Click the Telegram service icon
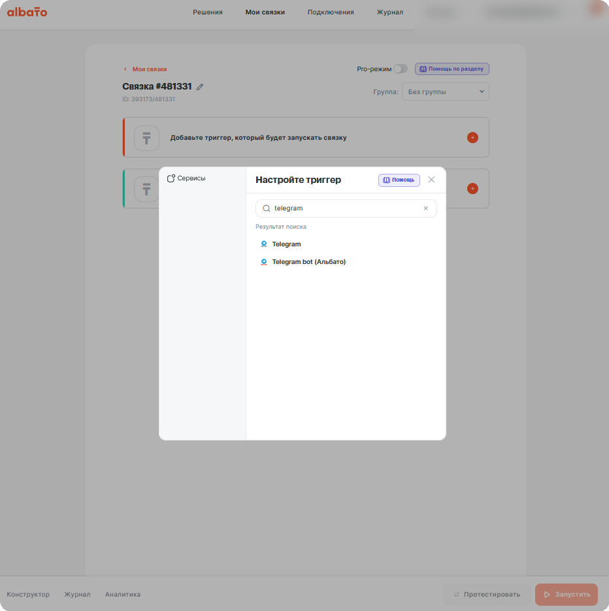 tap(264, 244)
